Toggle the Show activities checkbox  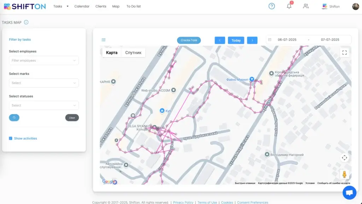11,138
